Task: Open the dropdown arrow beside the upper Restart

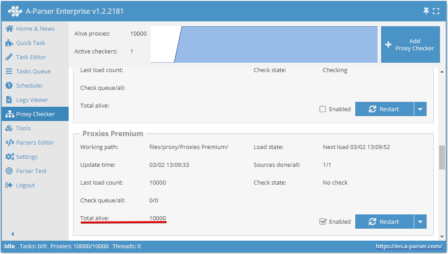Action: tap(420, 109)
